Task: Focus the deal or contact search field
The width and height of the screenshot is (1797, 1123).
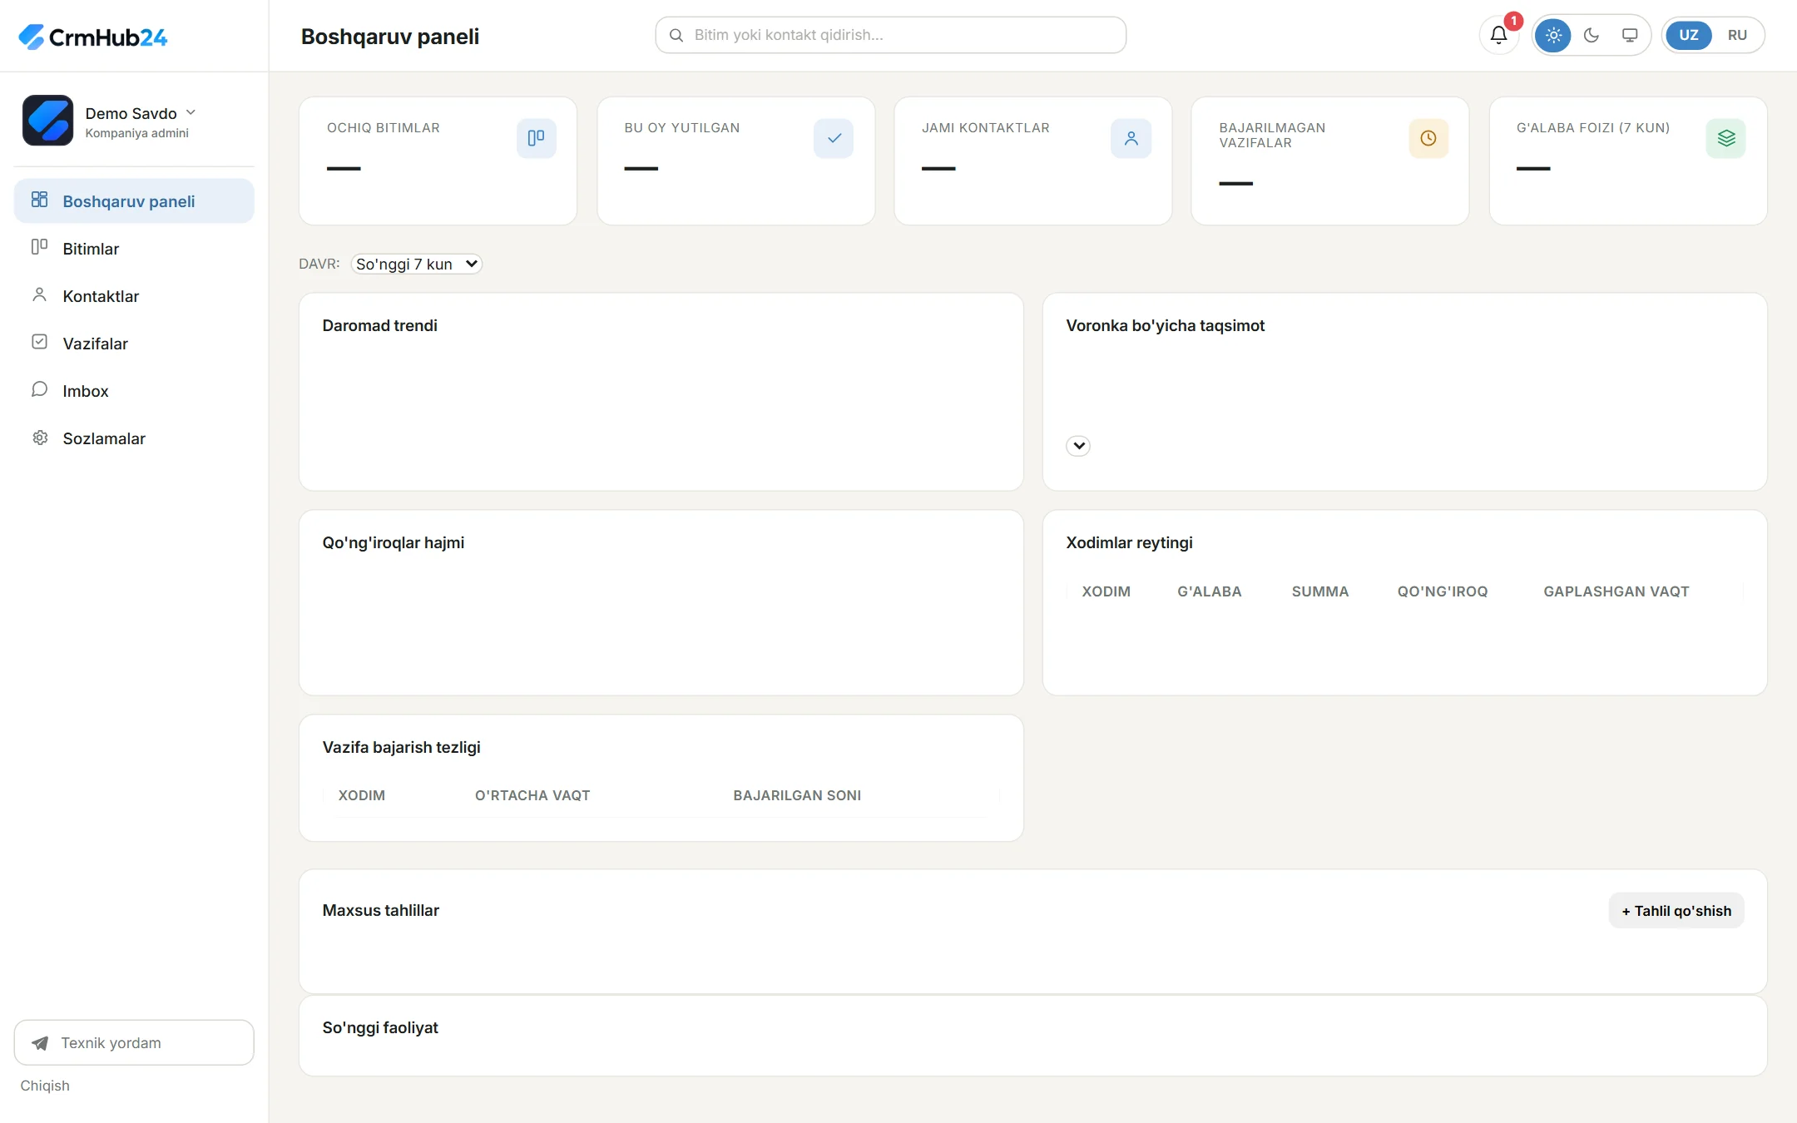Action: point(891,35)
